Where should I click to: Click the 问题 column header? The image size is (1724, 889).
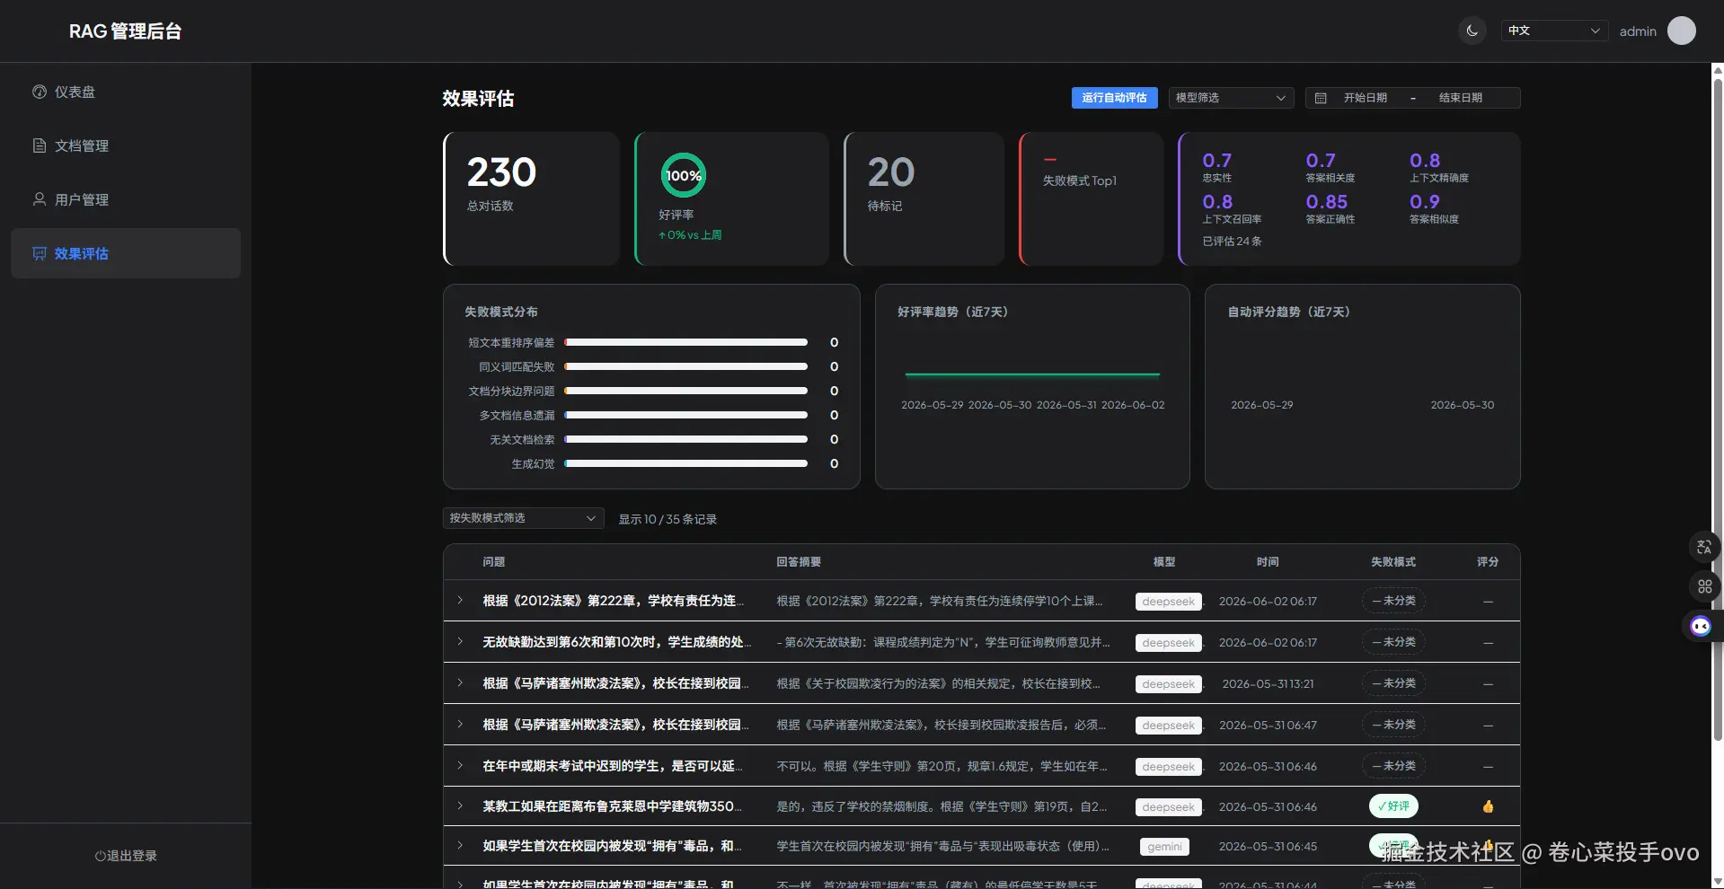(x=493, y=562)
